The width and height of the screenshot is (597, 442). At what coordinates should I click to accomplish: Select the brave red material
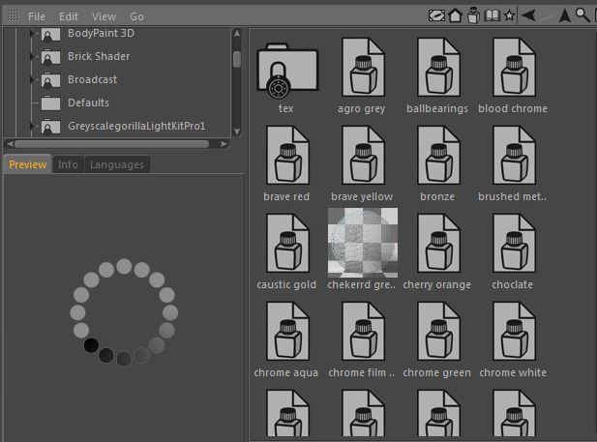tap(287, 156)
